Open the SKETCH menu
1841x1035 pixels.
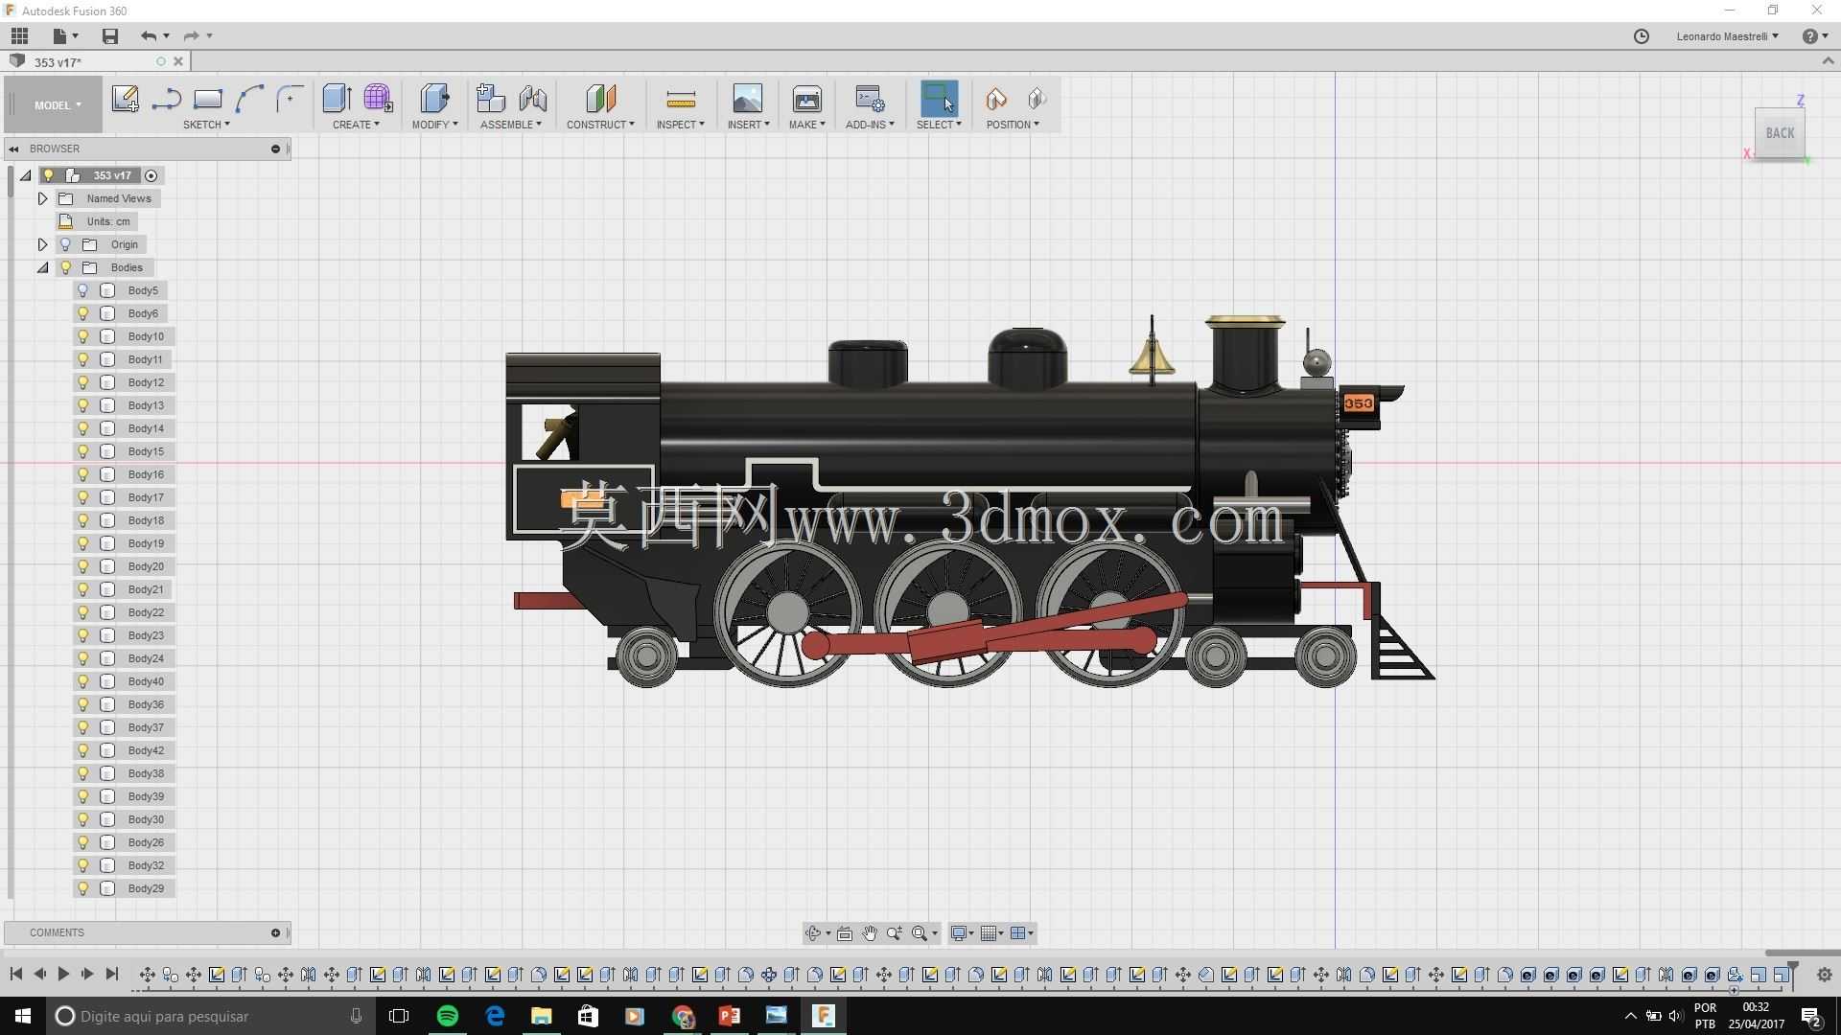point(206,125)
